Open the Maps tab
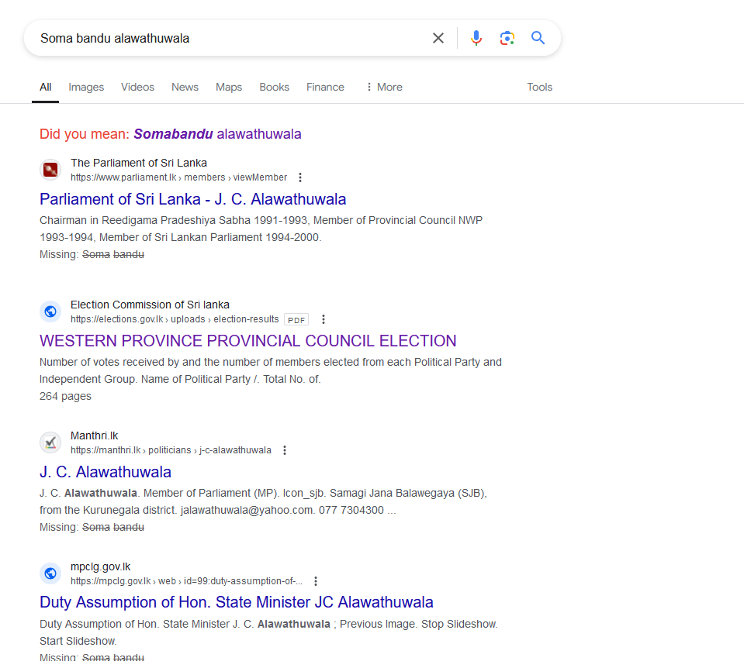 coord(229,88)
